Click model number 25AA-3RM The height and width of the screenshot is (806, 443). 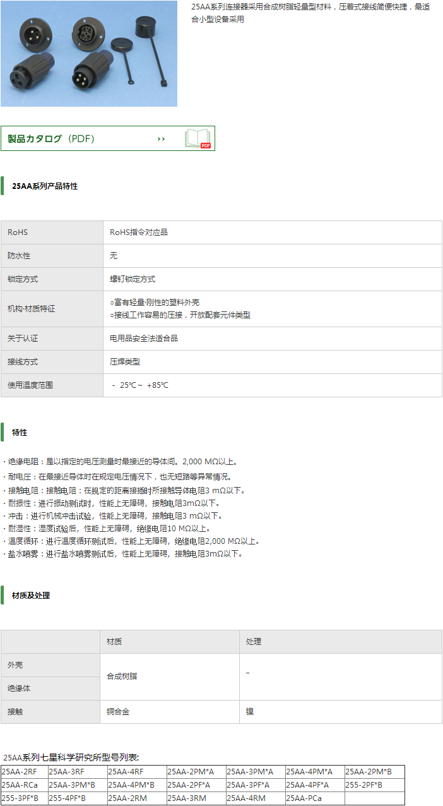pos(186,798)
